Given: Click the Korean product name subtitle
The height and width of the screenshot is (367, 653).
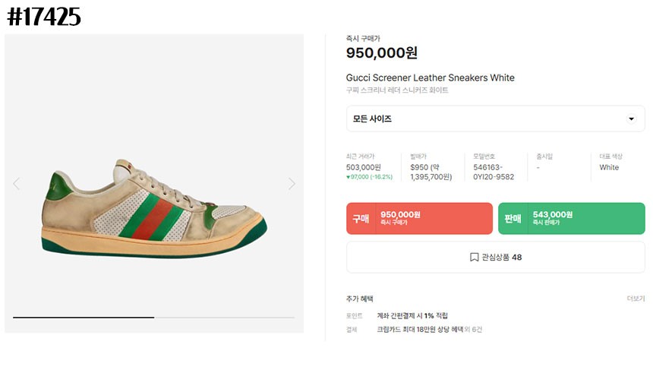Looking at the screenshot, I should click(397, 90).
